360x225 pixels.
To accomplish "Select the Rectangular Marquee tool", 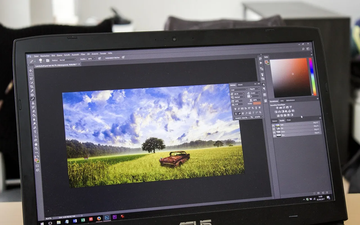I will 31,75.
